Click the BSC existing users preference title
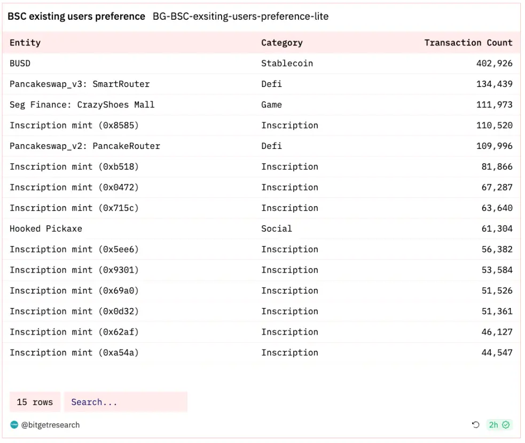The height and width of the screenshot is (443, 525). (x=76, y=17)
